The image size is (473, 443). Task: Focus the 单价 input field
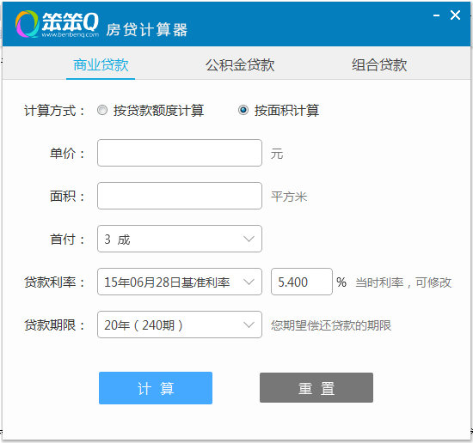click(x=180, y=153)
